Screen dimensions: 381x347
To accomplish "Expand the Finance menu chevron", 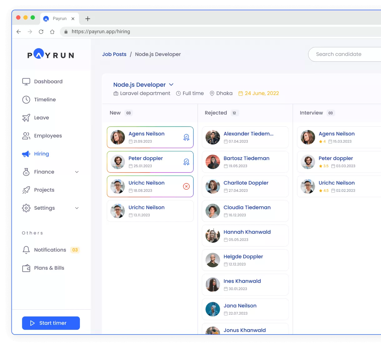I will click(77, 172).
